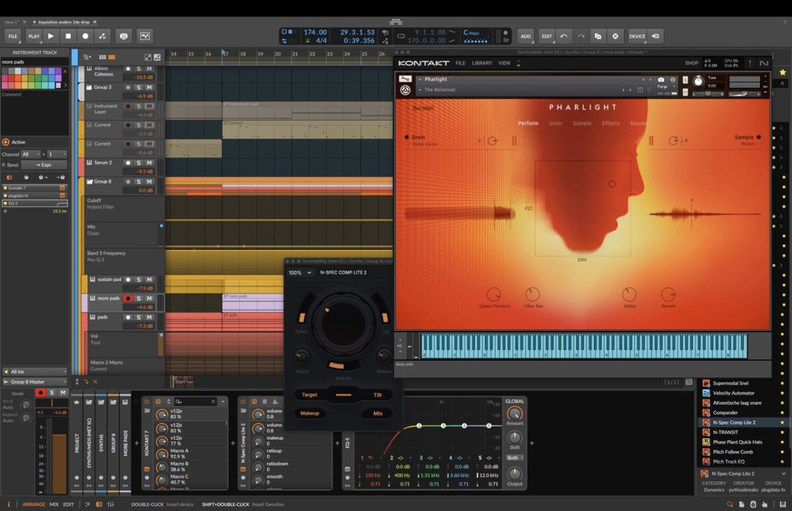Viewport: 792px width, 511px height.
Task: Solo the sustain pad track
Action: [x=139, y=280]
